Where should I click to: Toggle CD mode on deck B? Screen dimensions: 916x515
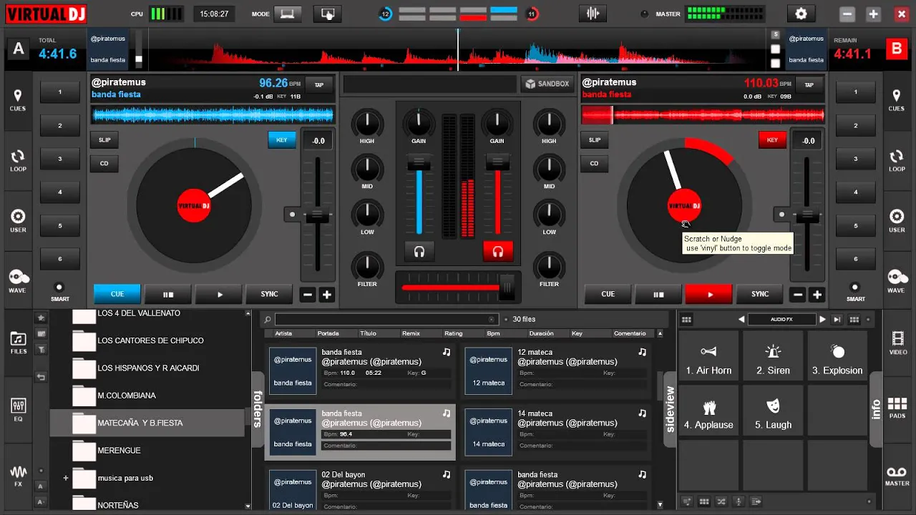pyautogui.click(x=595, y=163)
